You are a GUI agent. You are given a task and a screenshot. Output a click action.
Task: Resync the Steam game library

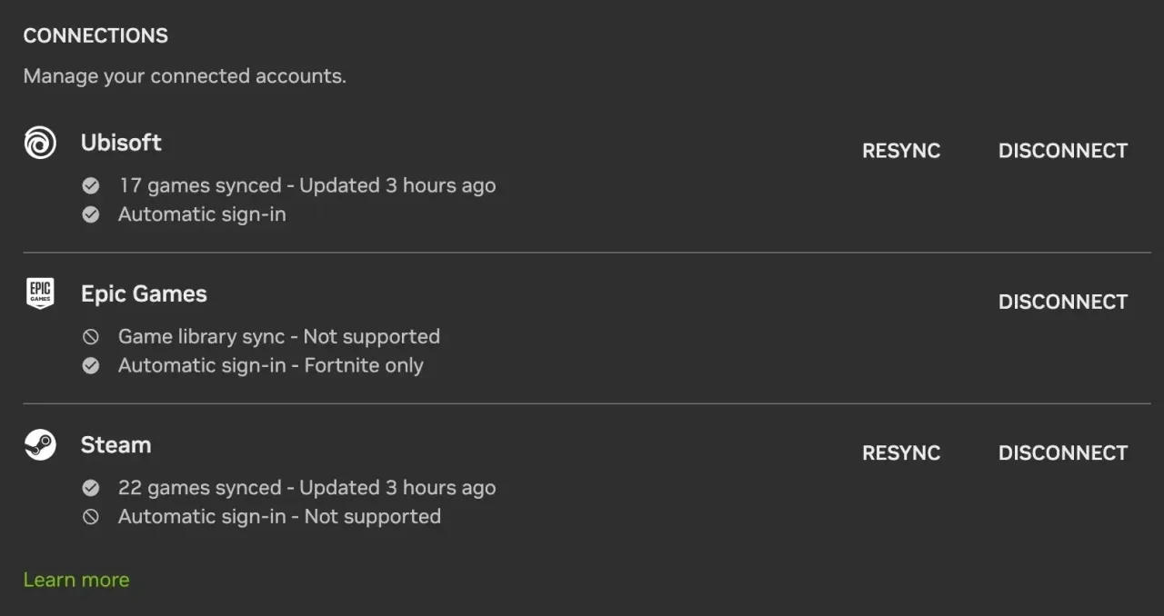tap(901, 452)
